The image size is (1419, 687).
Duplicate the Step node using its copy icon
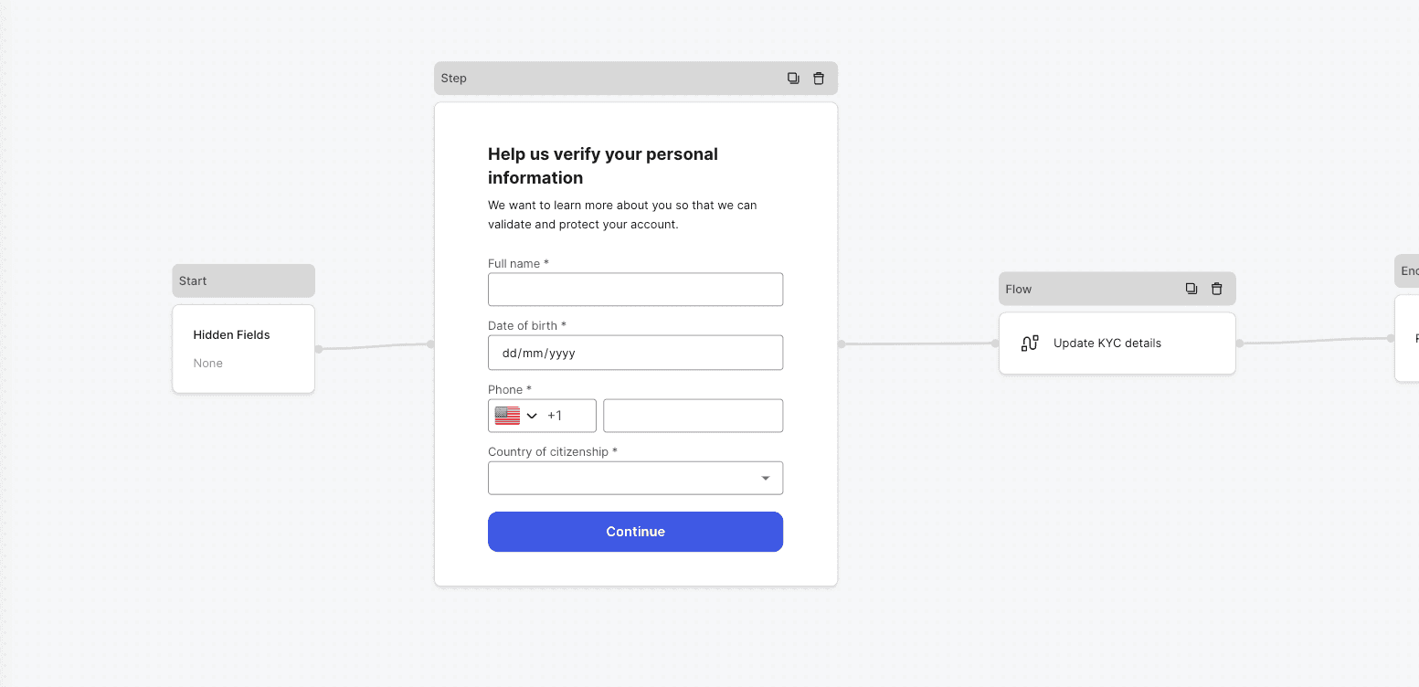coord(793,79)
